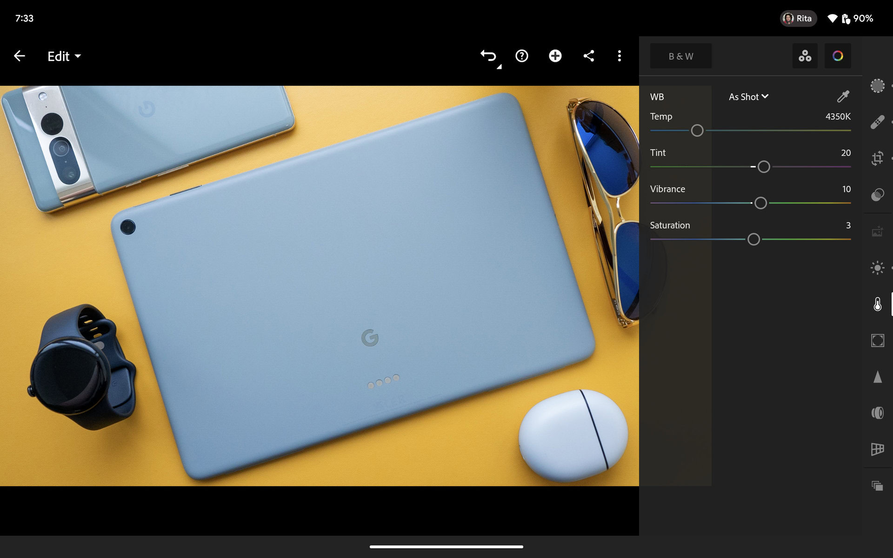Image resolution: width=893 pixels, height=558 pixels.
Task: Tap the Rita profile chip
Action: point(798,19)
